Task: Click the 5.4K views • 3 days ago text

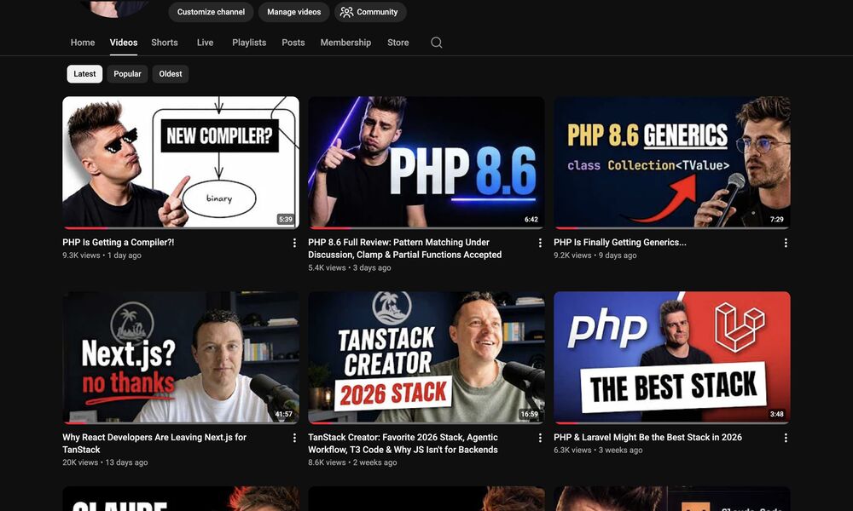Action: point(349,267)
